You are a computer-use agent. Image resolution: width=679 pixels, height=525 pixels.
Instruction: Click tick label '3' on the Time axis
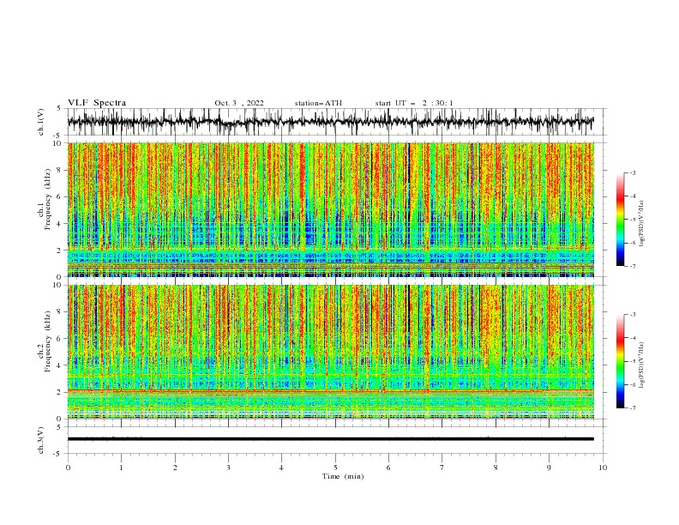tap(228, 468)
